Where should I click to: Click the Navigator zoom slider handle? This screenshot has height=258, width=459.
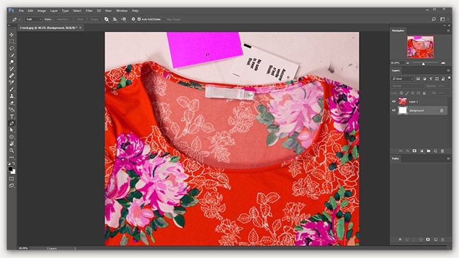pyautogui.click(x=424, y=63)
